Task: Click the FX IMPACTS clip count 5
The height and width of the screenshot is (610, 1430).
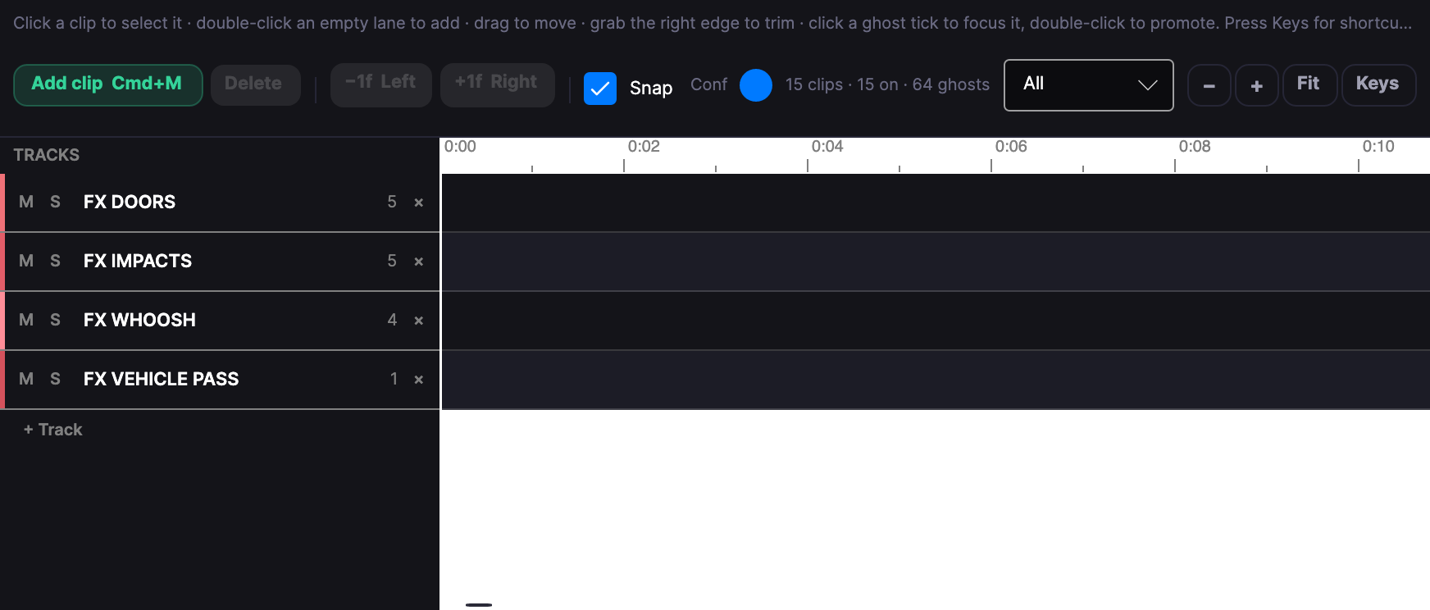Action: [392, 261]
